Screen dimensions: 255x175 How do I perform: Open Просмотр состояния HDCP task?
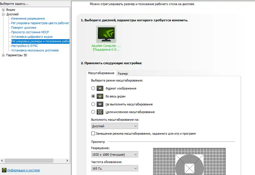pyautogui.click(x=30, y=32)
